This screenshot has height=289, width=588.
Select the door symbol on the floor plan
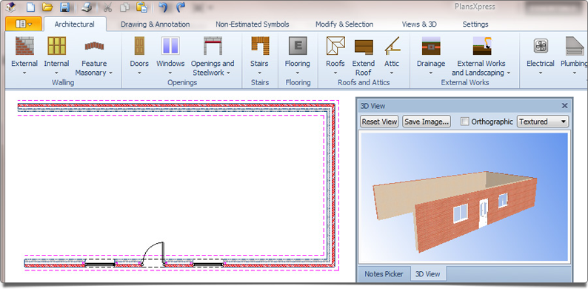(153, 255)
